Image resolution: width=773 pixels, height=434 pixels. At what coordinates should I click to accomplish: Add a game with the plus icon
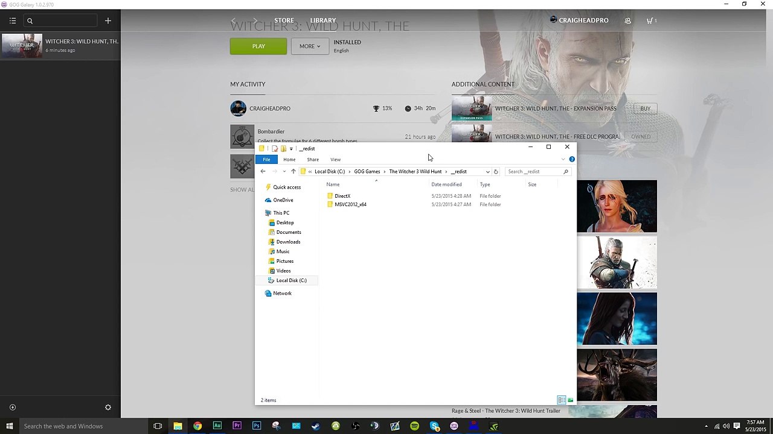pyautogui.click(x=108, y=20)
